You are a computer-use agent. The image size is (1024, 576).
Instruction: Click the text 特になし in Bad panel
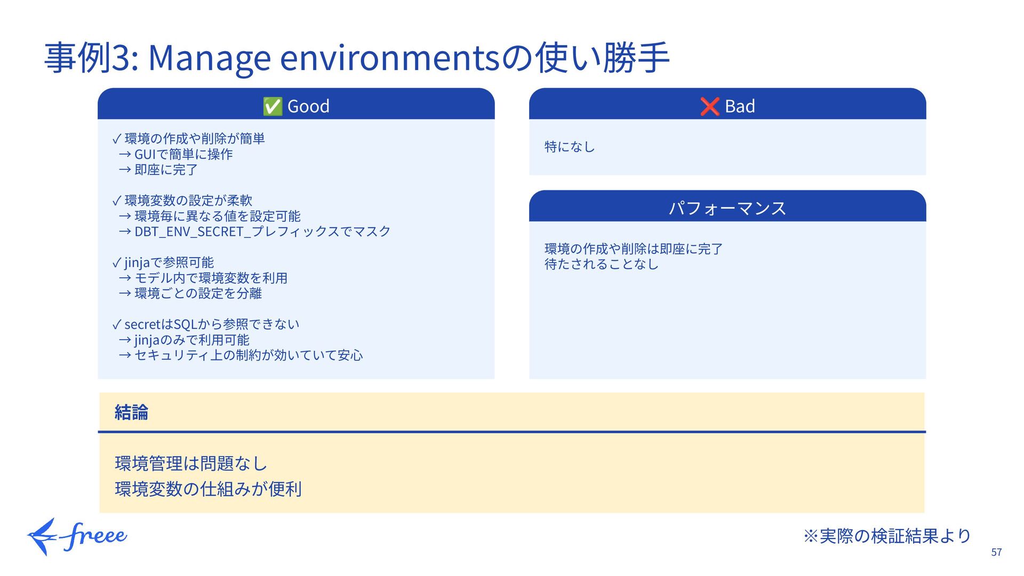570,147
